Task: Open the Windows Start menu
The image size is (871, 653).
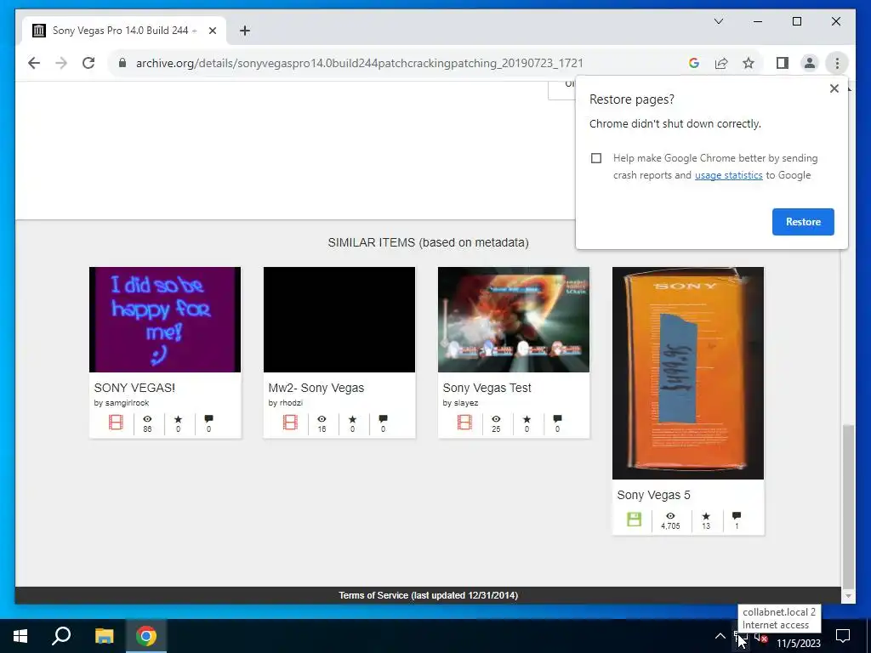Action: point(20,636)
